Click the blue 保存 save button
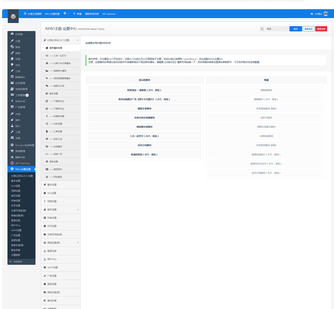The width and height of the screenshot is (334, 309). pos(295,29)
